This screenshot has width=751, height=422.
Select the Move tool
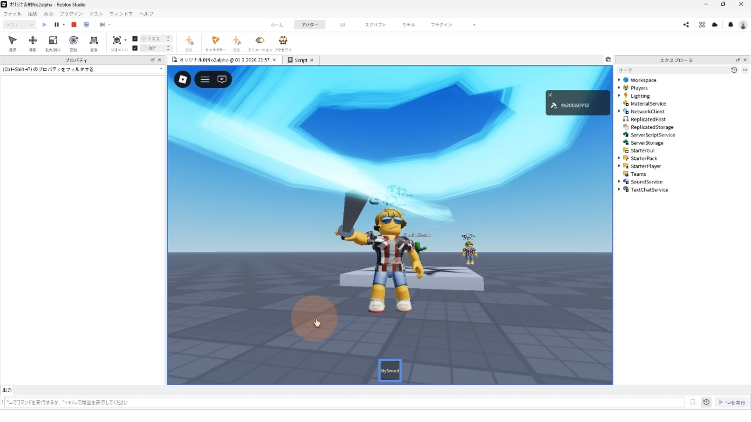(33, 41)
